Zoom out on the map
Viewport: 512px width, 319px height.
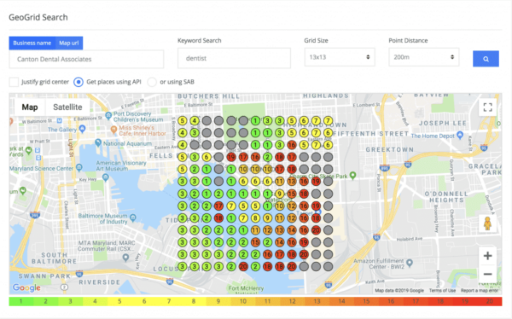487,274
